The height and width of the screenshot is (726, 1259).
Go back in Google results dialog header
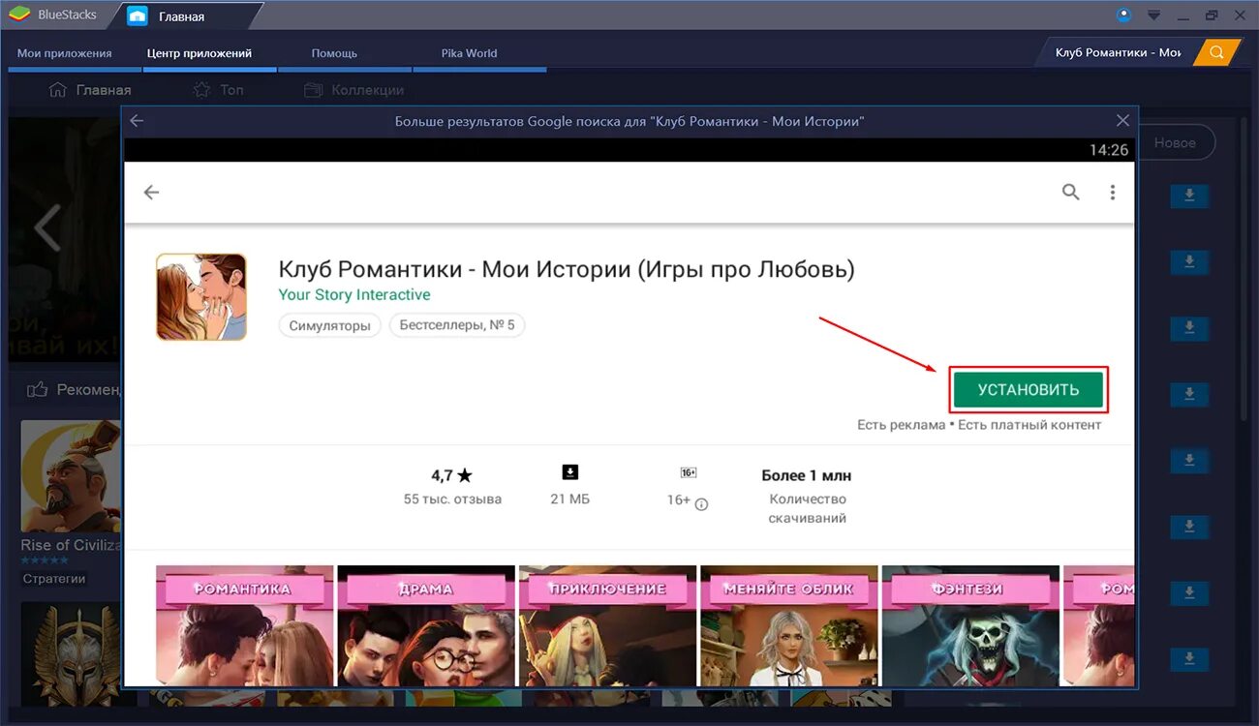(x=137, y=121)
